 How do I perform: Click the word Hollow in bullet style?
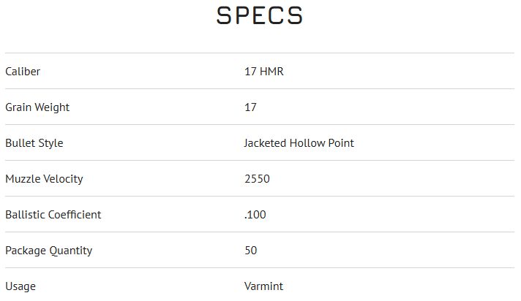click(307, 143)
